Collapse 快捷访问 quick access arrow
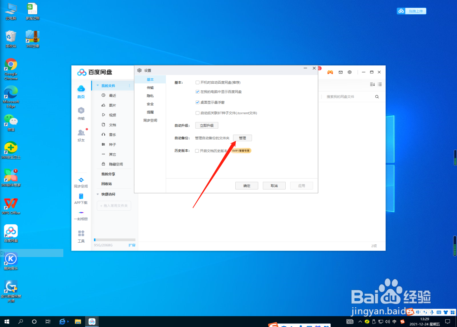 coord(98,194)
